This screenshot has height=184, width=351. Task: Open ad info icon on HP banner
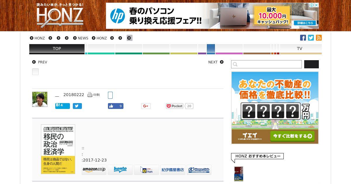coord(312,5)
